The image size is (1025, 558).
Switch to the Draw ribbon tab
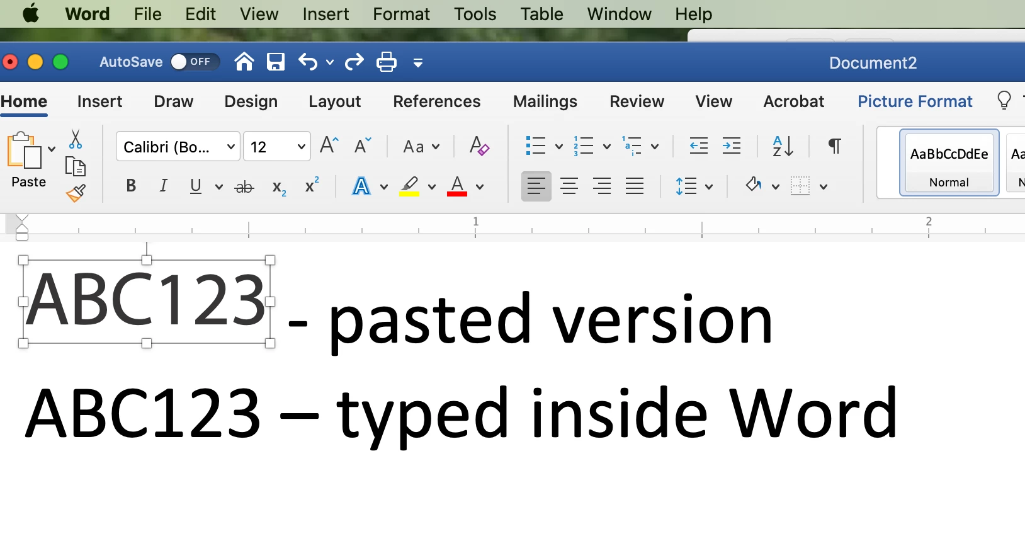pos(173,101)
